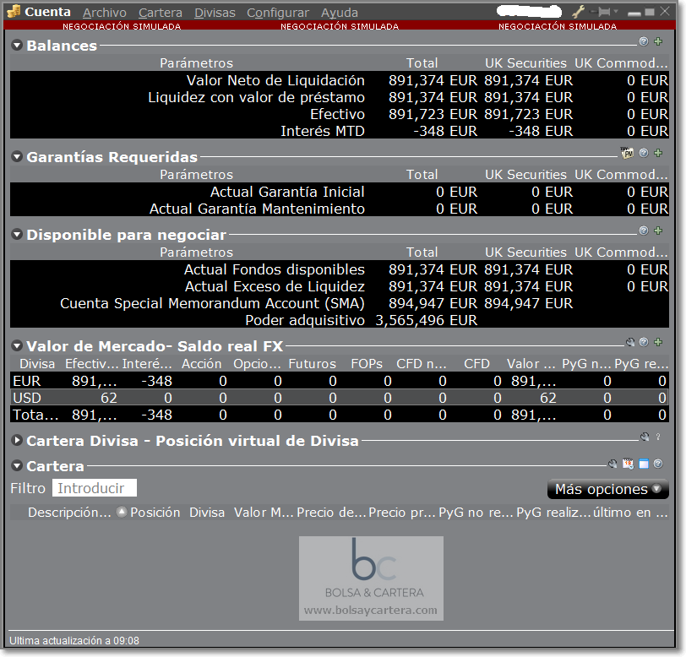Collapse the Disponible para negociar section
The image size is (686, 657).
[x=17, y=235]
